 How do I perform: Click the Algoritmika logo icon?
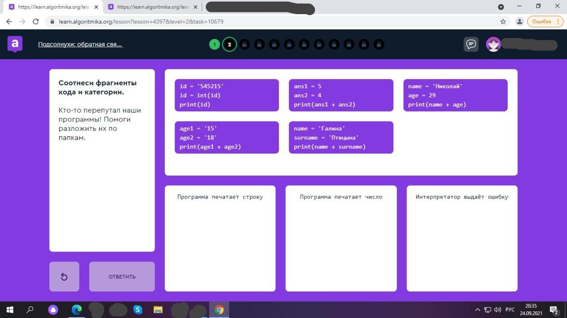(15, 44)
